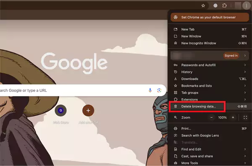The height and width of the screenshot is (166, 252).
Task: Click the page icon beside Cast, save and share
Action: coord(176,156)
